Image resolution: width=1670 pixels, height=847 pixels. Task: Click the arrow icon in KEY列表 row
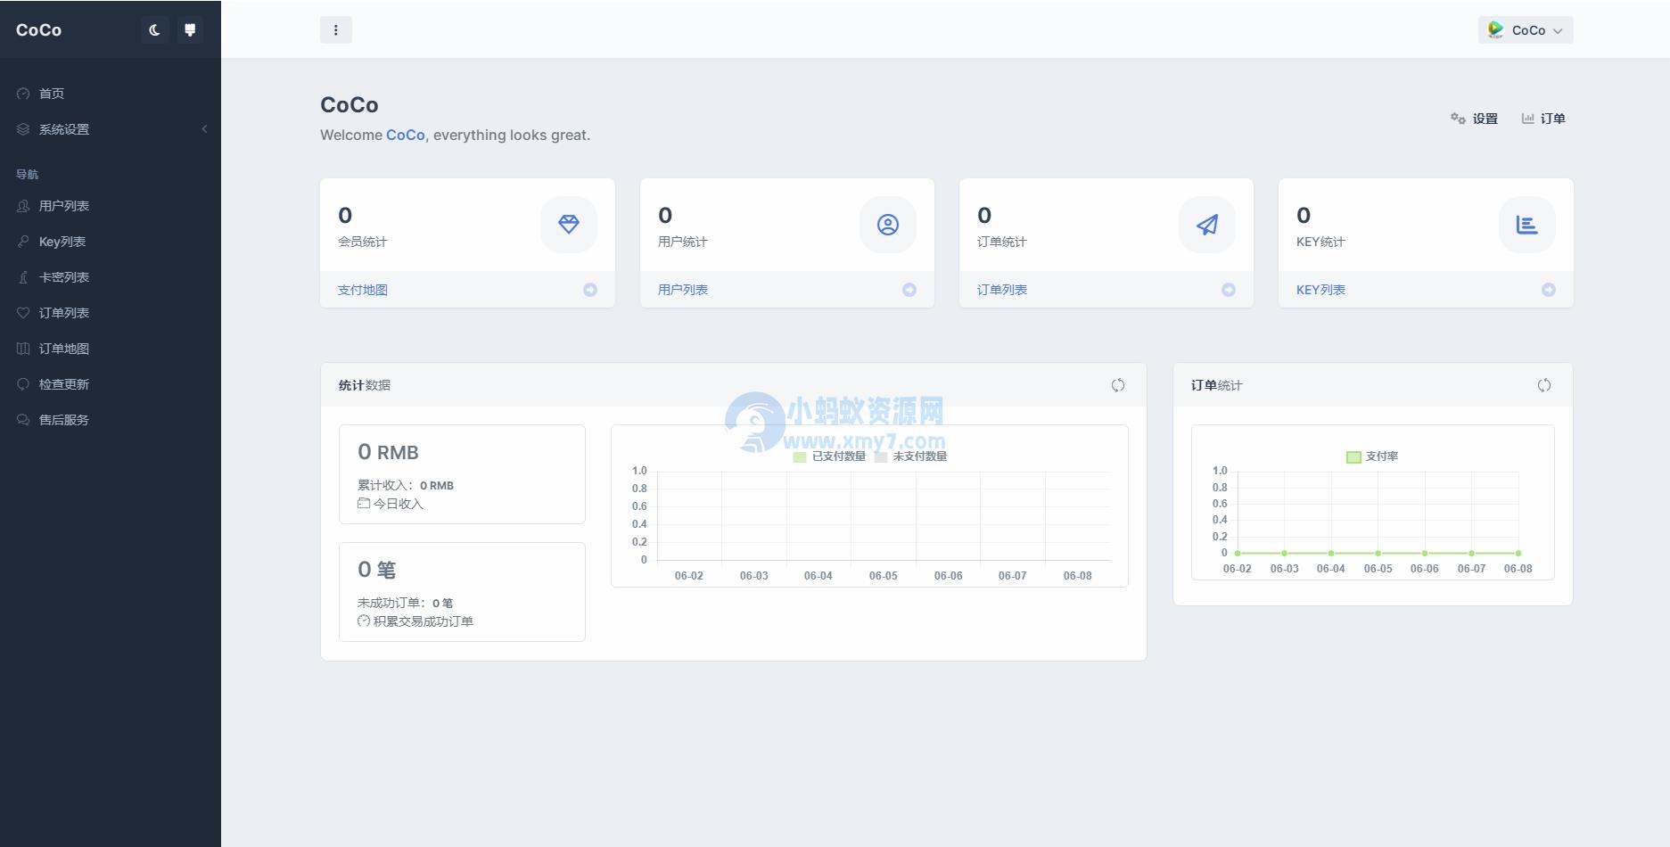click(1549, 290)
